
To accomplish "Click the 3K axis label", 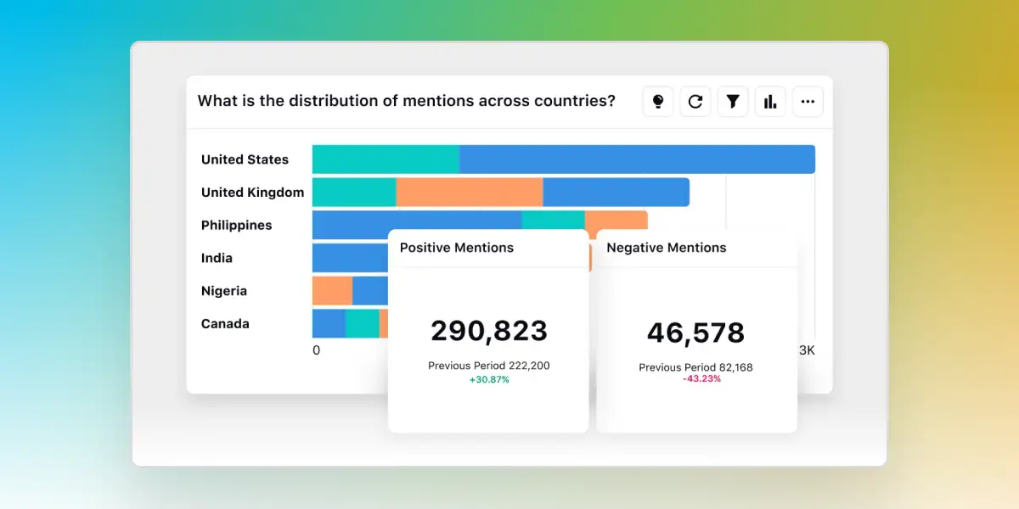I will (806, 350).
